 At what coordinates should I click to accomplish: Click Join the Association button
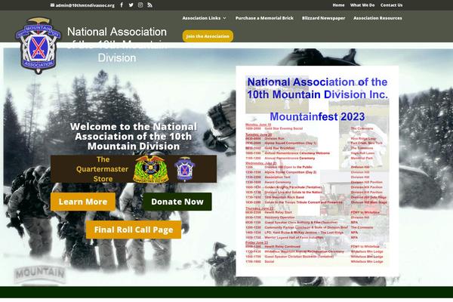(x=208, y=36)
